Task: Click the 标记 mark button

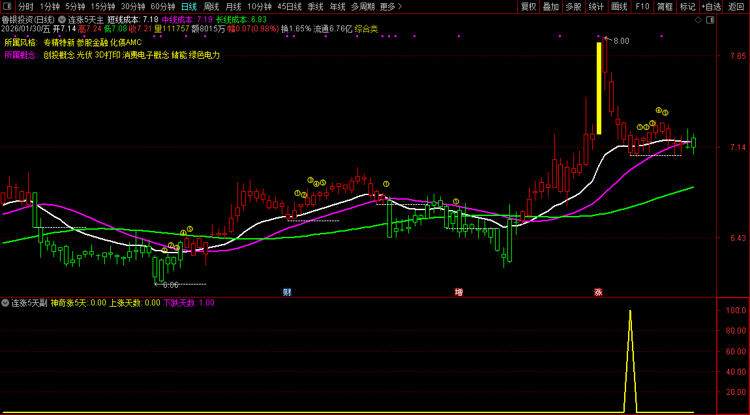Action: 687,7
